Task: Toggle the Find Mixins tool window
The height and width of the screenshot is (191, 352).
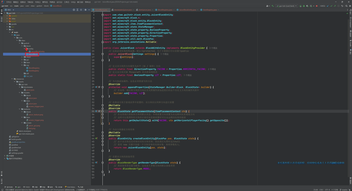Action: [x=70, y=187]
